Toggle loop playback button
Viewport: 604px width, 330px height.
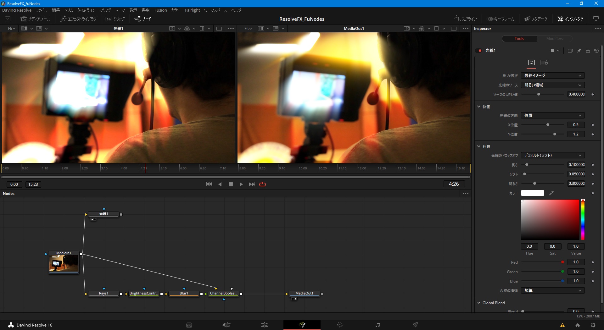263,184
